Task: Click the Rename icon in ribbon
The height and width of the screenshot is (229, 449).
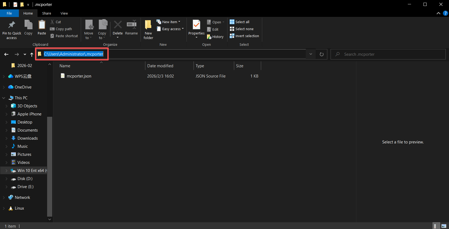Action: (x=131, y=25)
